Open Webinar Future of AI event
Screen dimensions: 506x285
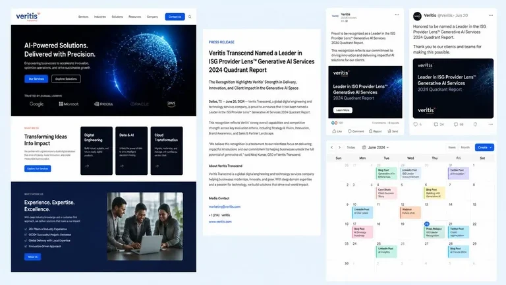pos(410,212)
